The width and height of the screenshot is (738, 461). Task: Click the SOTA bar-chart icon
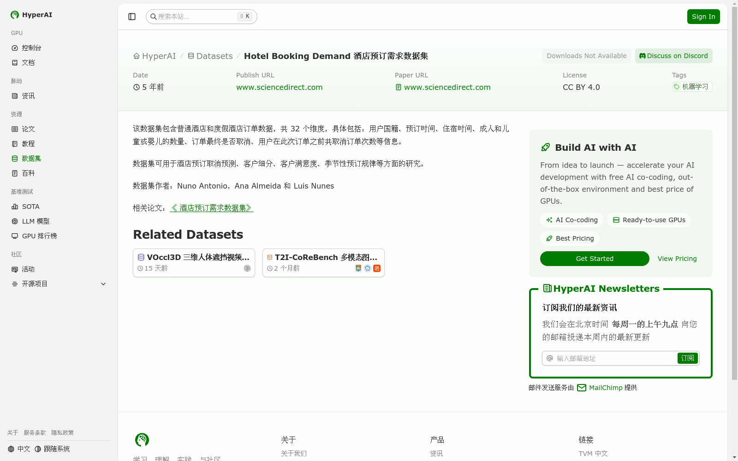coord(15,207)
